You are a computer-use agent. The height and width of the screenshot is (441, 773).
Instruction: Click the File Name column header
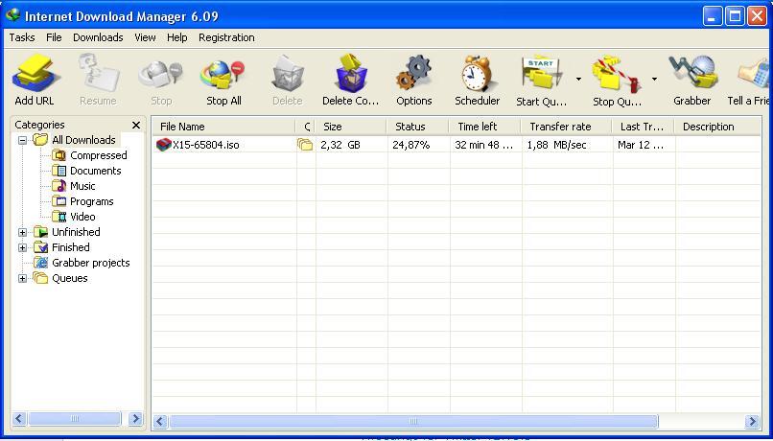(223, 127)
